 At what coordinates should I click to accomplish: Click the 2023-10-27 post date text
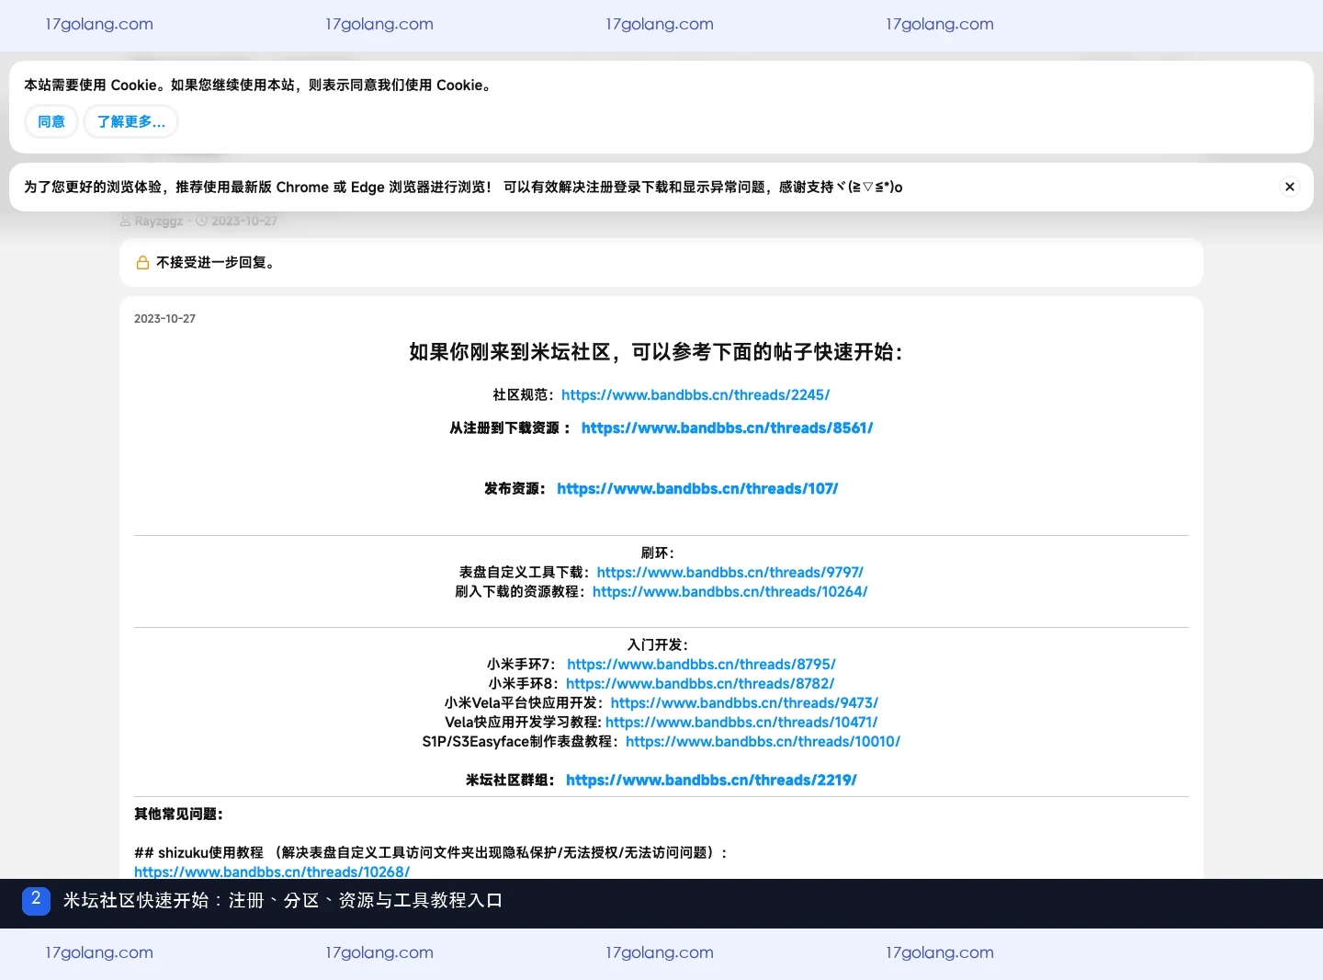click(x=164, y=319)
